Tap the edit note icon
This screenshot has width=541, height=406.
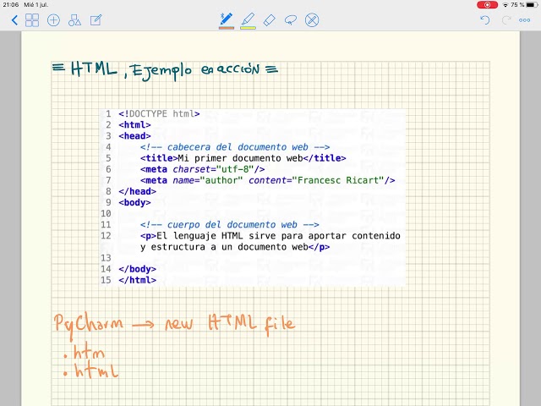pyautogui.click(x=96, y=20)
